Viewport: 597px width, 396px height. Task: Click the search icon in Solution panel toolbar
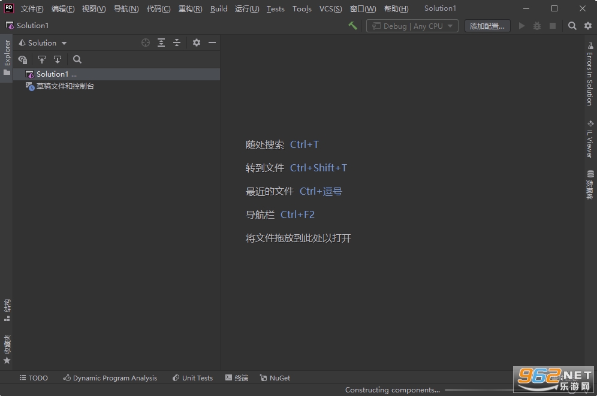pos(77,59)
